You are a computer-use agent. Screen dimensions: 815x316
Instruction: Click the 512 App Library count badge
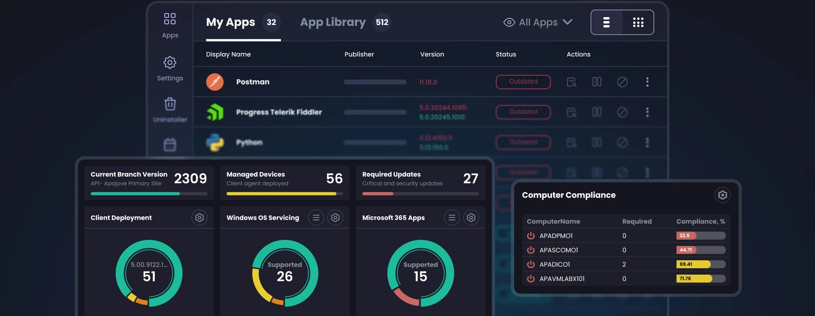click(382, 22)
